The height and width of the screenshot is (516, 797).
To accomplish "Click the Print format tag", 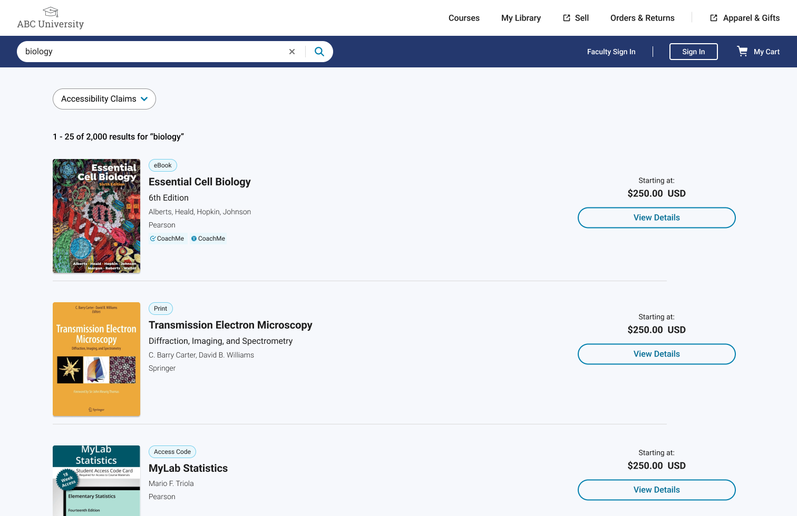I will pos(161,309).
